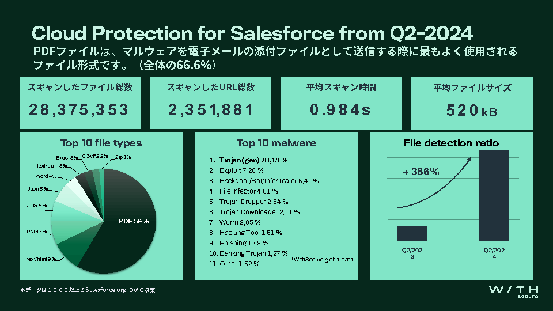
Task: Click the PNG 7% pie label
Action: tap(37, 231)
